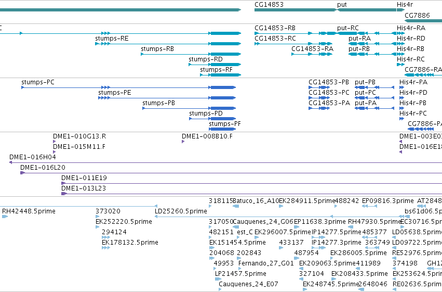Click the DME1-015M11.F clone label
Image resolution: width=442 pixels, height=292 pixels.
coord(79,147)
